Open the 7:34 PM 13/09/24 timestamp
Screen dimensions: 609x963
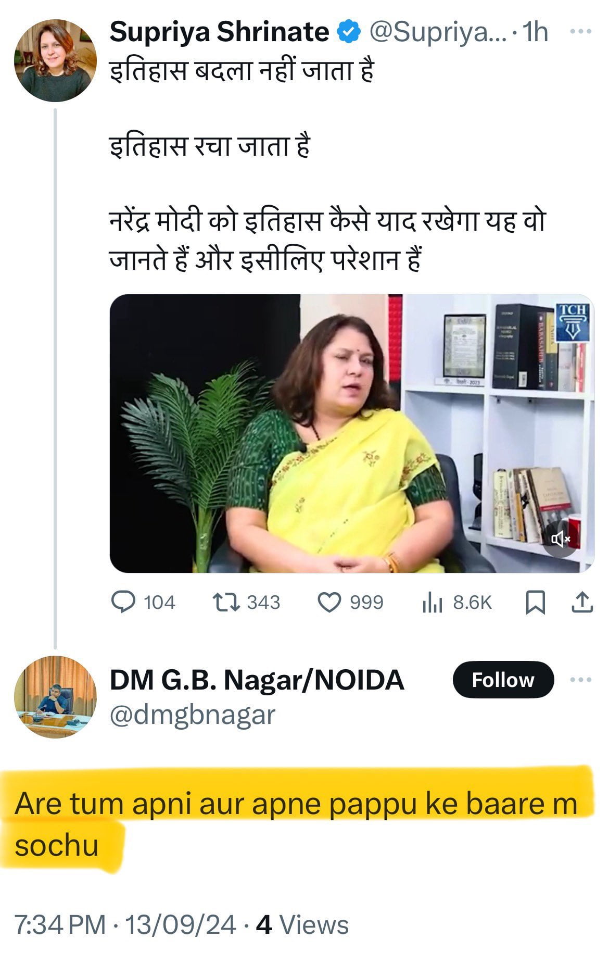[x=125, y=924]
